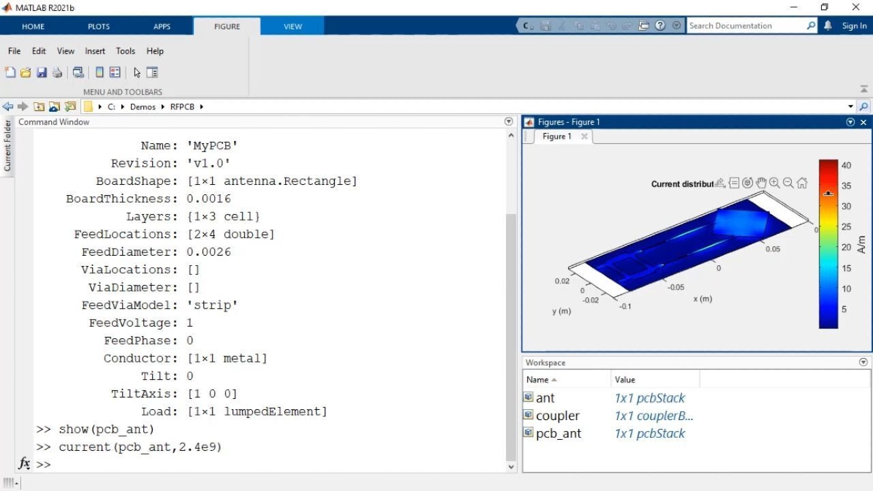Open the Help menu
Screen dimensions: 873x491
coord(155,51)
